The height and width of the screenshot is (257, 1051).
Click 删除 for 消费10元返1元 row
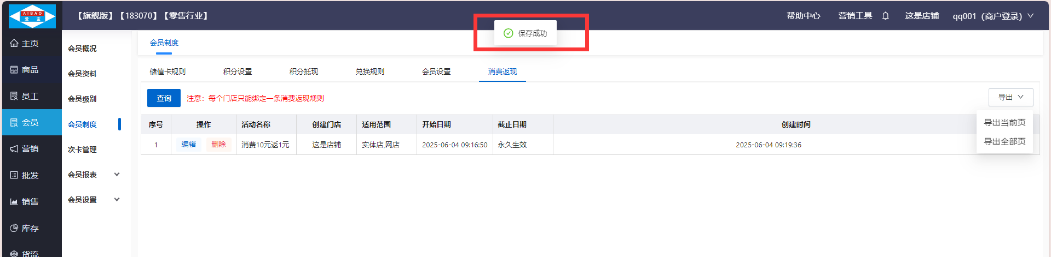pyautogui.click(x=218, y=144)
